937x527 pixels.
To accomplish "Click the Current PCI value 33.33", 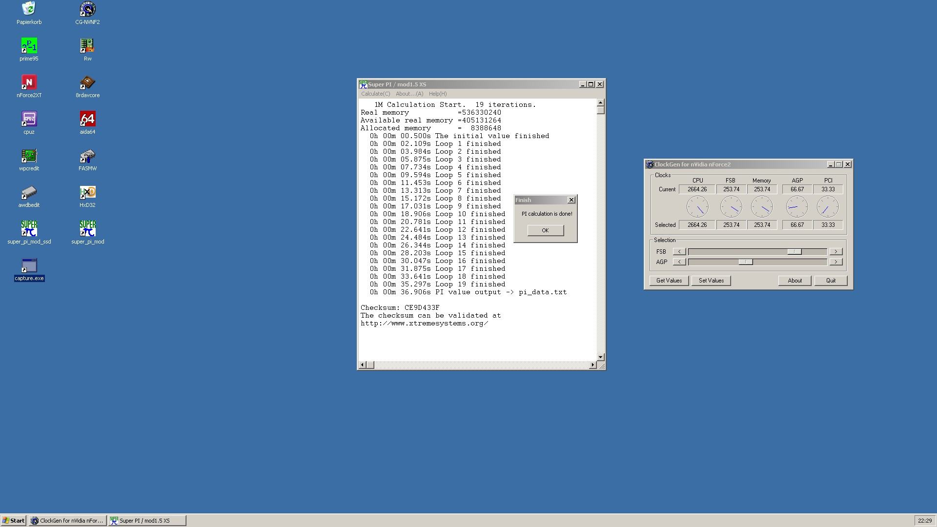I will pyautogui.click(x=828, y=189).
